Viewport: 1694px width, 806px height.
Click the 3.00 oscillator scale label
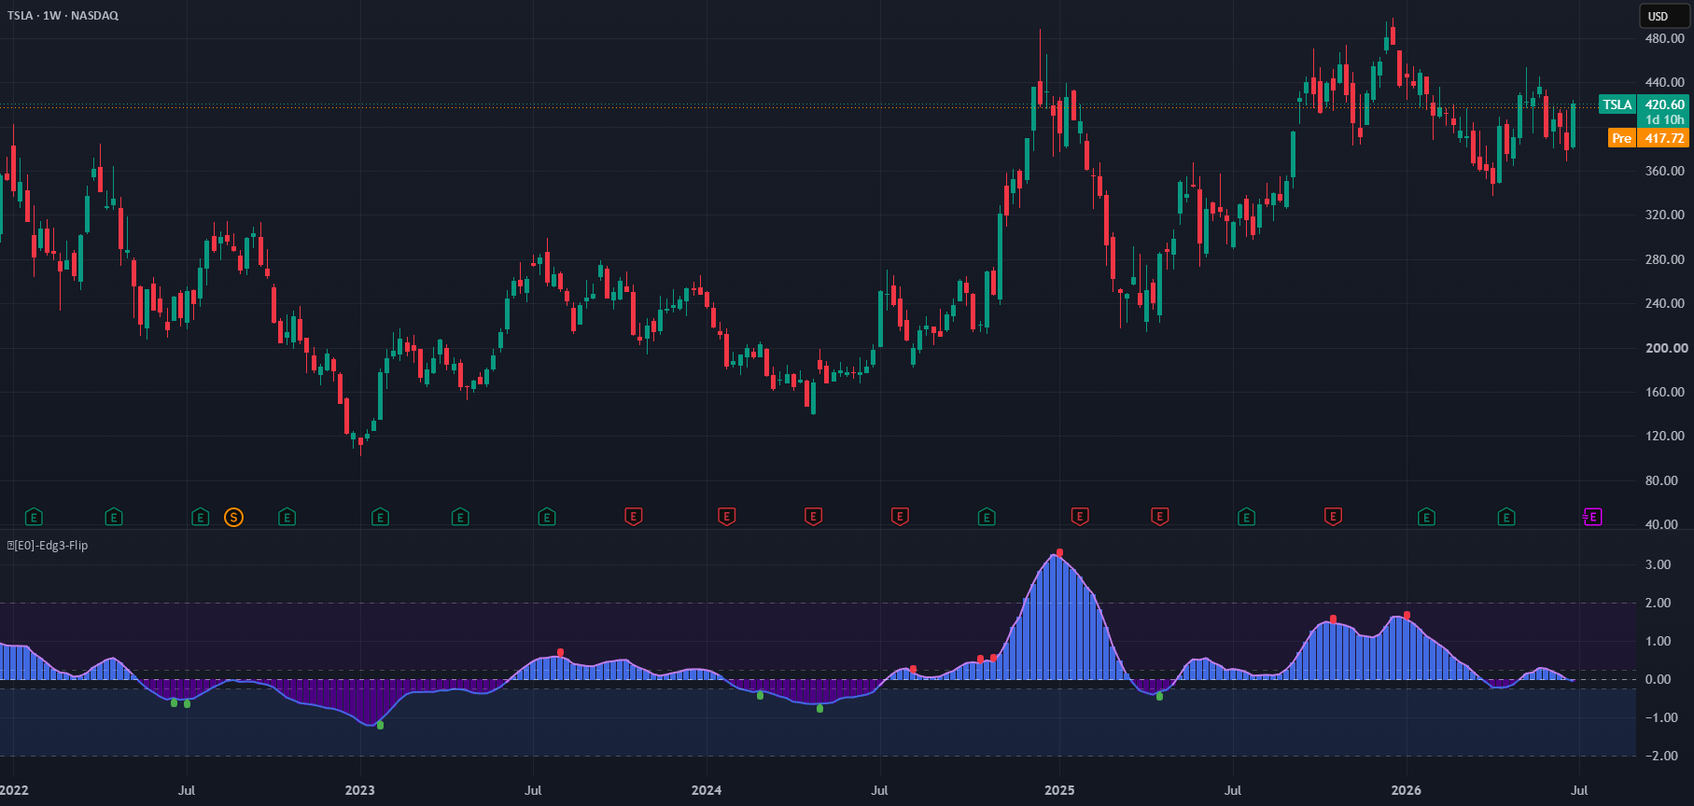[x=1659, y=564]
